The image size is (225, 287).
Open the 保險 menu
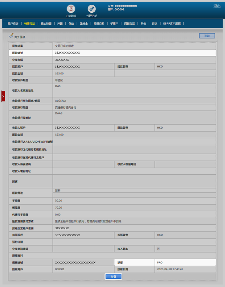click(71, 23)
